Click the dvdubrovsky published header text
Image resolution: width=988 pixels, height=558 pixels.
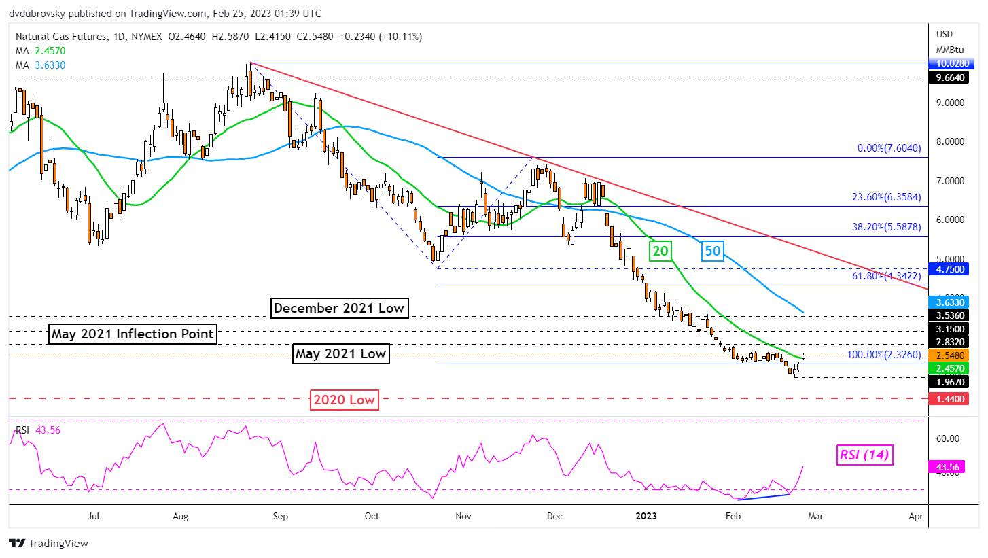tap(166, 14)
